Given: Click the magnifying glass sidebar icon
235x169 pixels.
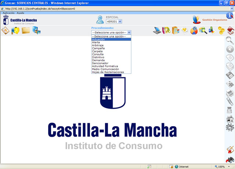Looking at the screenshot, I should click(x=230, y=40).
